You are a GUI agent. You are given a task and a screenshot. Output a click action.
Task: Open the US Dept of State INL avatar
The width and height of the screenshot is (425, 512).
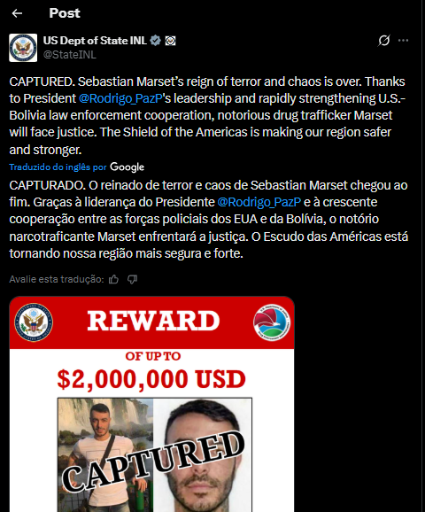(23, 48)
